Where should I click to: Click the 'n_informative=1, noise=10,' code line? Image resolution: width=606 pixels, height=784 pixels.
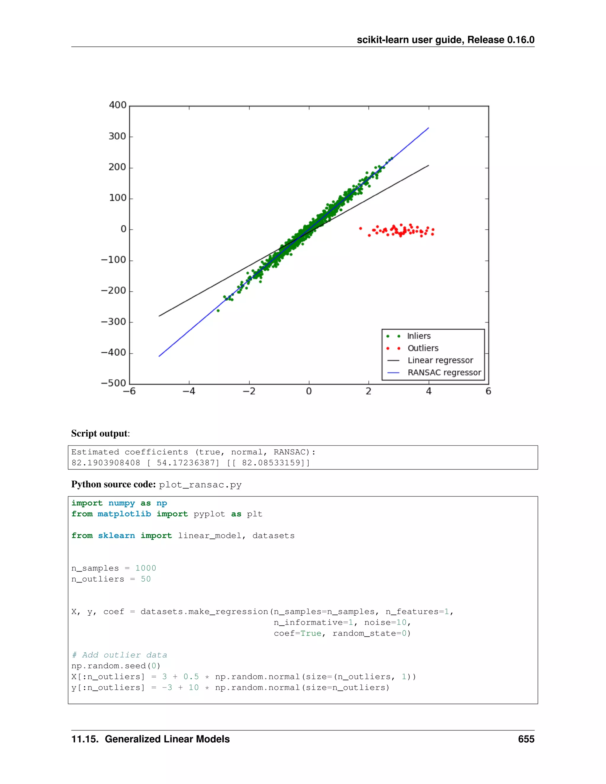point(342,622)
